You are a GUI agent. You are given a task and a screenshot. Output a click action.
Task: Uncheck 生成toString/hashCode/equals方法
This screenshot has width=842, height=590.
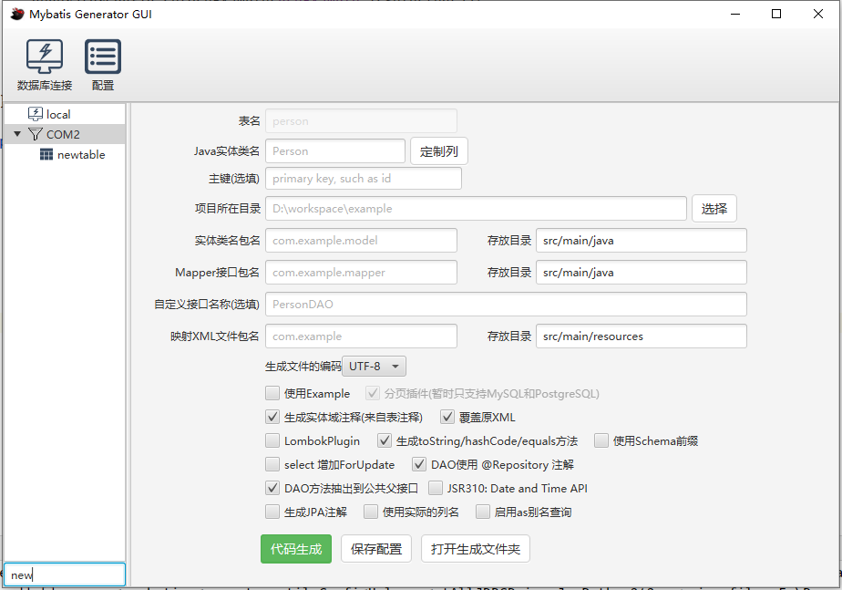click(x=385, y=440)
